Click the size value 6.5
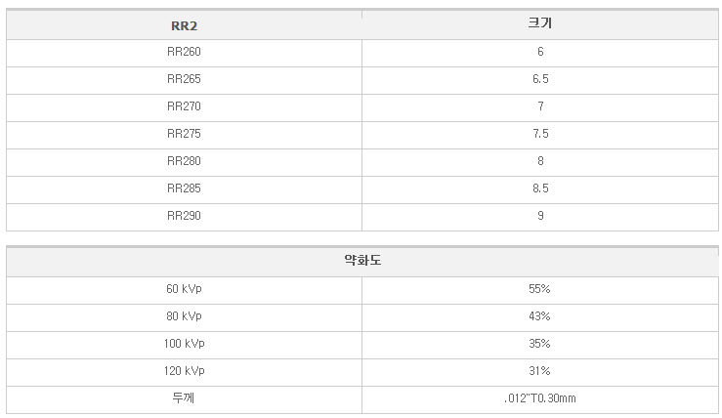722x418 pixels. [x=540, y=79]
